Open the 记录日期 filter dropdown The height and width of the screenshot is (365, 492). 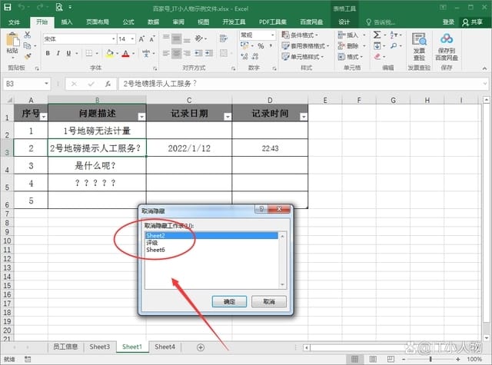point(226,117)
